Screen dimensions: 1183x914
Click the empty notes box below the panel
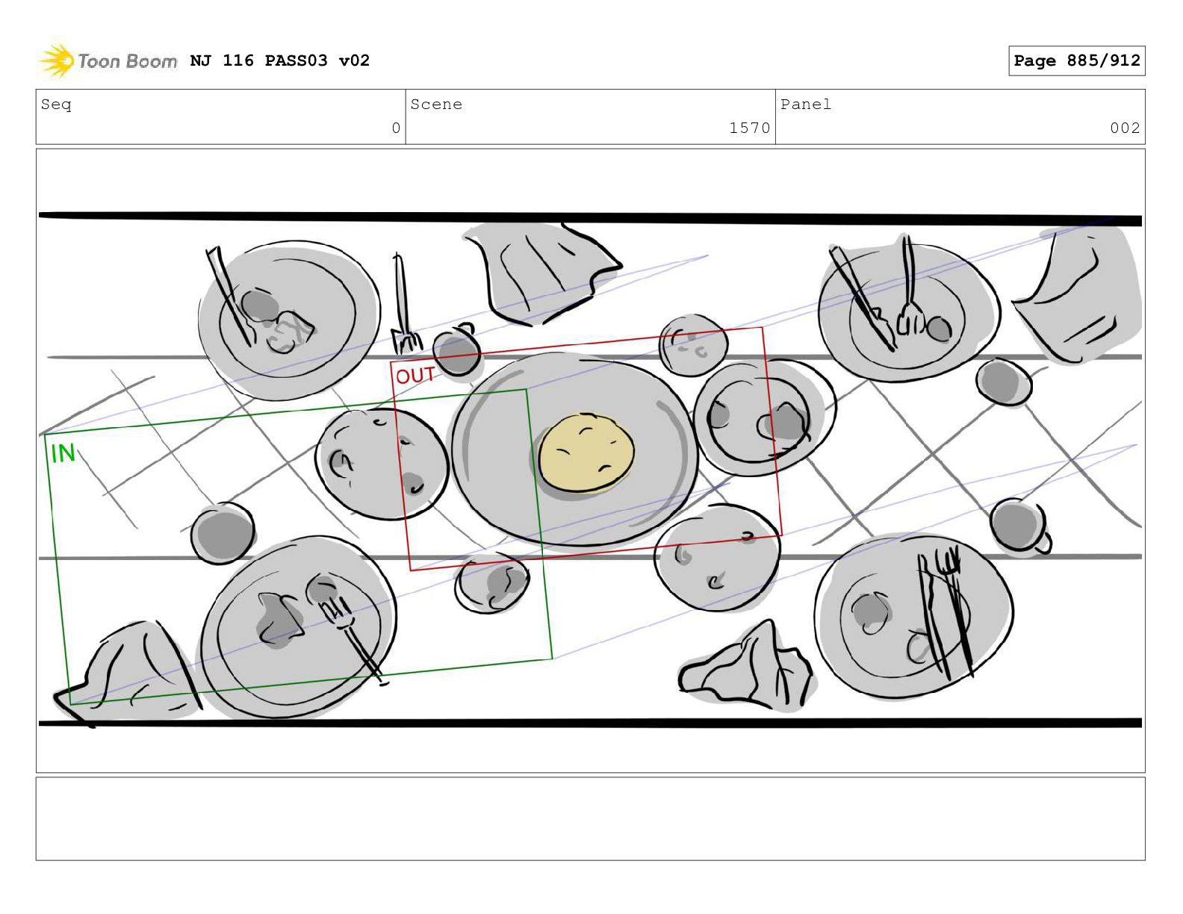[590, 818]
